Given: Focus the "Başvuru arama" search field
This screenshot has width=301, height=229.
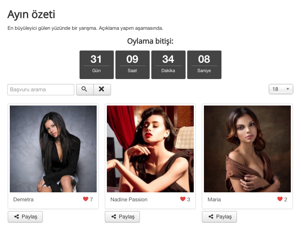Looking at the screenshot, I should (x=41, y=90).
